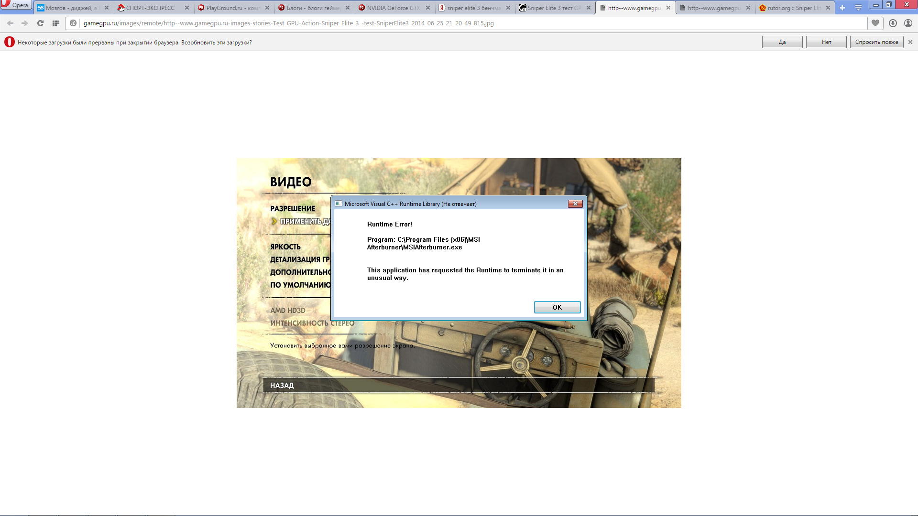Open a new tab with plus

click(x=842, y=8)
